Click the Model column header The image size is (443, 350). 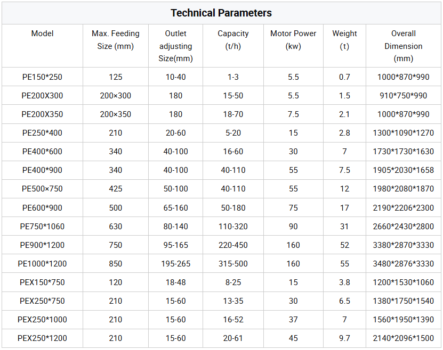[x=42, y=34]
